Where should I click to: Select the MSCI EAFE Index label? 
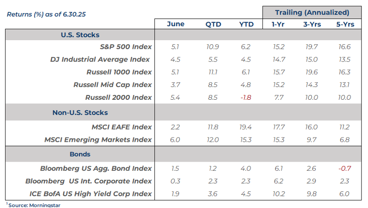[121, 127]
